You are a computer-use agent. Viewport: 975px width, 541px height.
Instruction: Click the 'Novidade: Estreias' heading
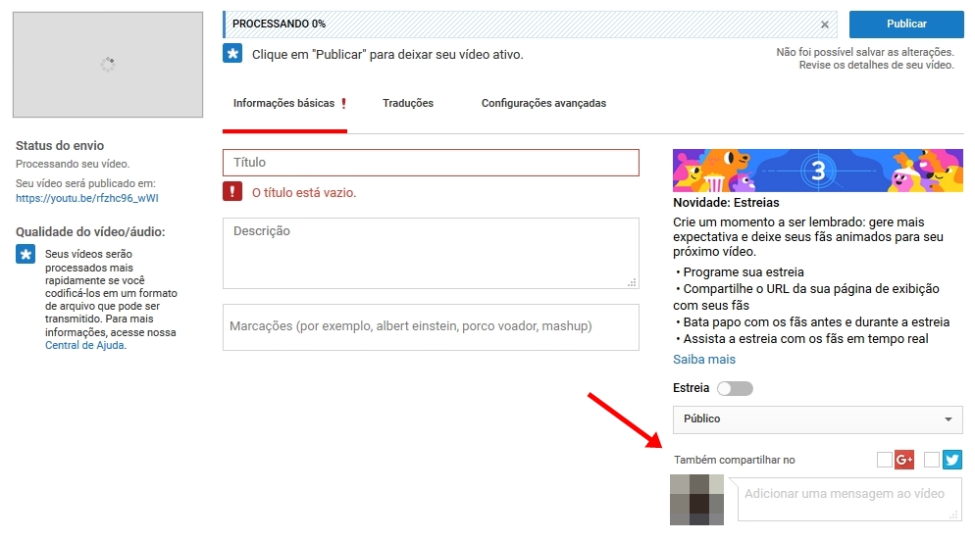[x=726, y=203]
